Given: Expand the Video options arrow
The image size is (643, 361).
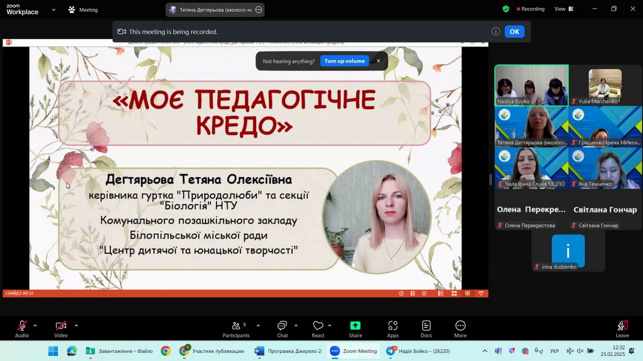Looking at the screenshot, I should click(x=76, y=325).
